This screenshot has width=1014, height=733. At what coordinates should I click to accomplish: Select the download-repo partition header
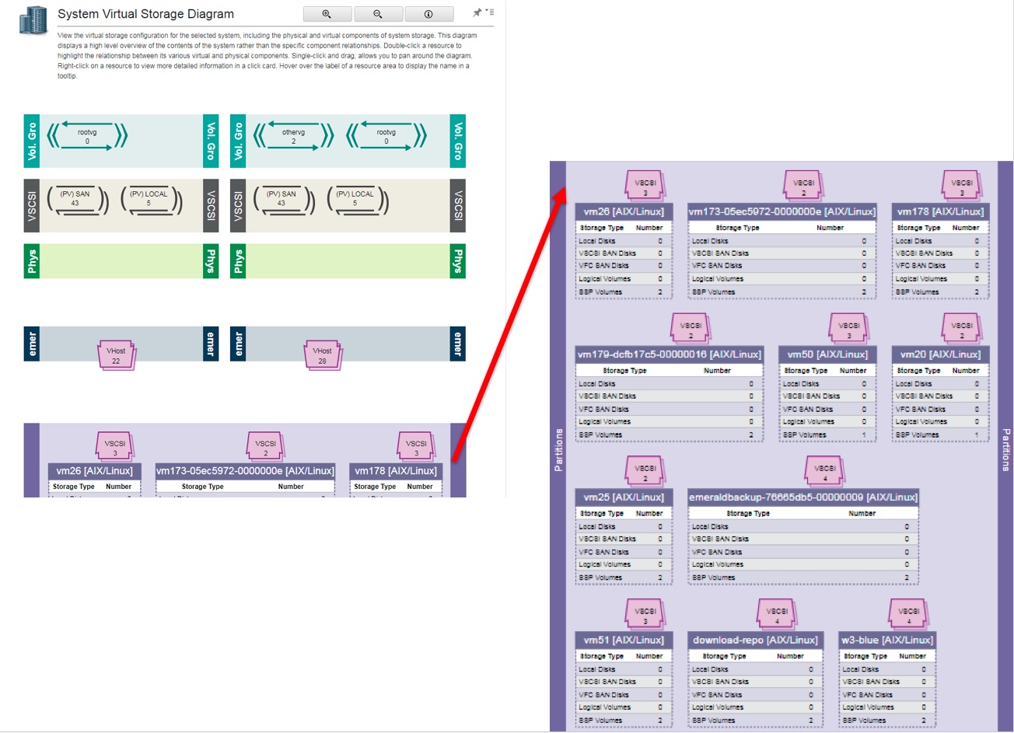click(755, 640)
